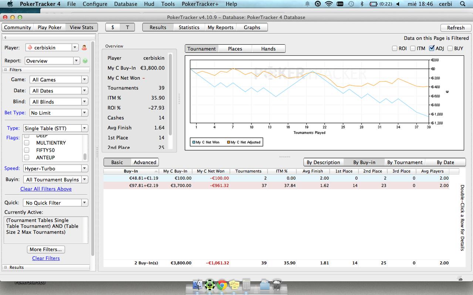
Task: Open the Speed dropdown
Action: [x=85, y=169]
